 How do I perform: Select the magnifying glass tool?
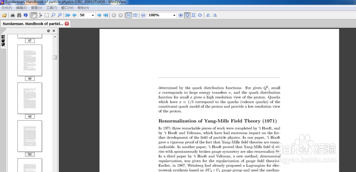point(53,15)
